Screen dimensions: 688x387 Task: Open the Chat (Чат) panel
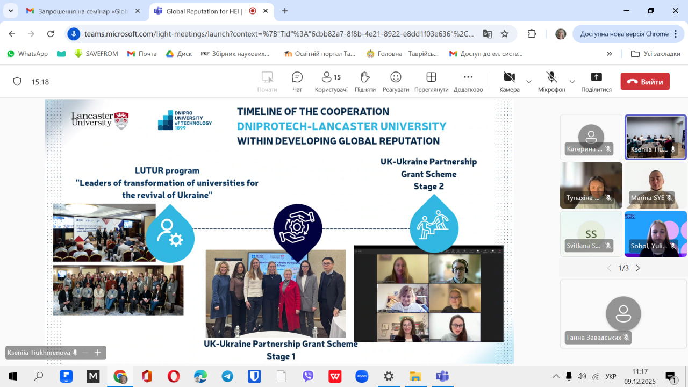click(x=297, y=82)
